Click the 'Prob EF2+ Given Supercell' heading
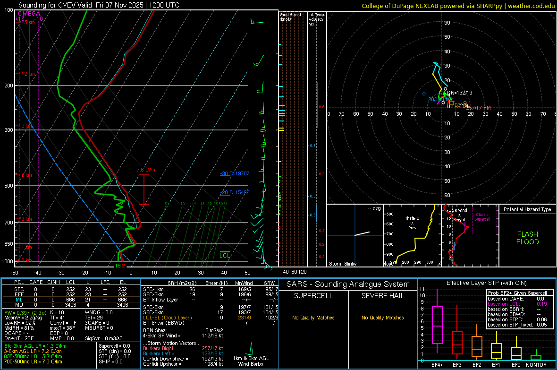This screenshot has height=370, width=557. pyautogui.click(x=517, y=293)
